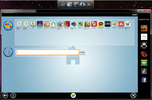152x100 pixels.
Task: Click the Find button
Action: tap(82, 52)
